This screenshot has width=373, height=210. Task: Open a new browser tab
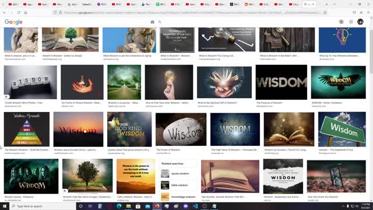coord(326,4)
